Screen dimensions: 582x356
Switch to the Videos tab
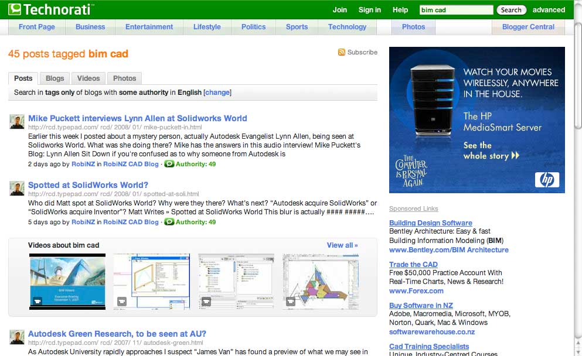pos(89,78)
